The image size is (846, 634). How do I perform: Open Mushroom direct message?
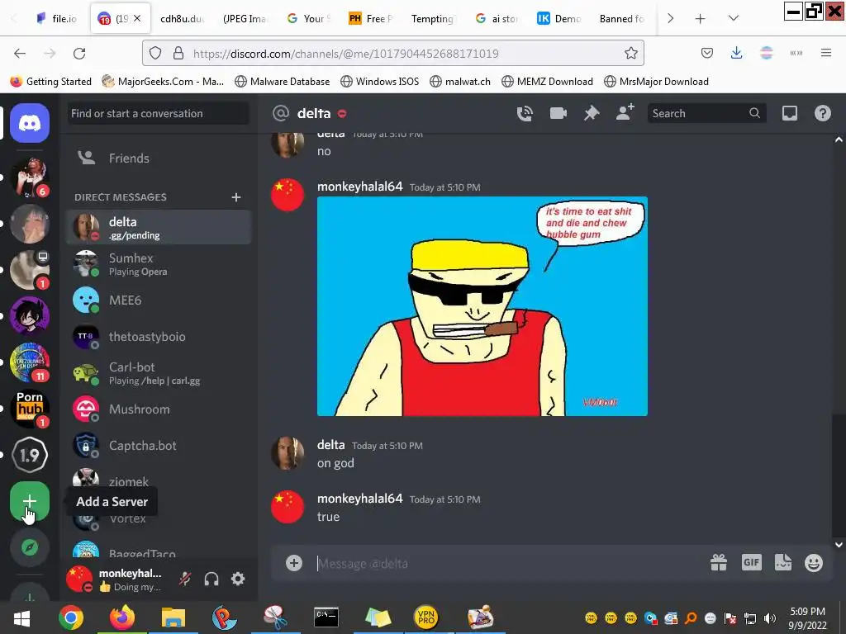pos(159,409)
